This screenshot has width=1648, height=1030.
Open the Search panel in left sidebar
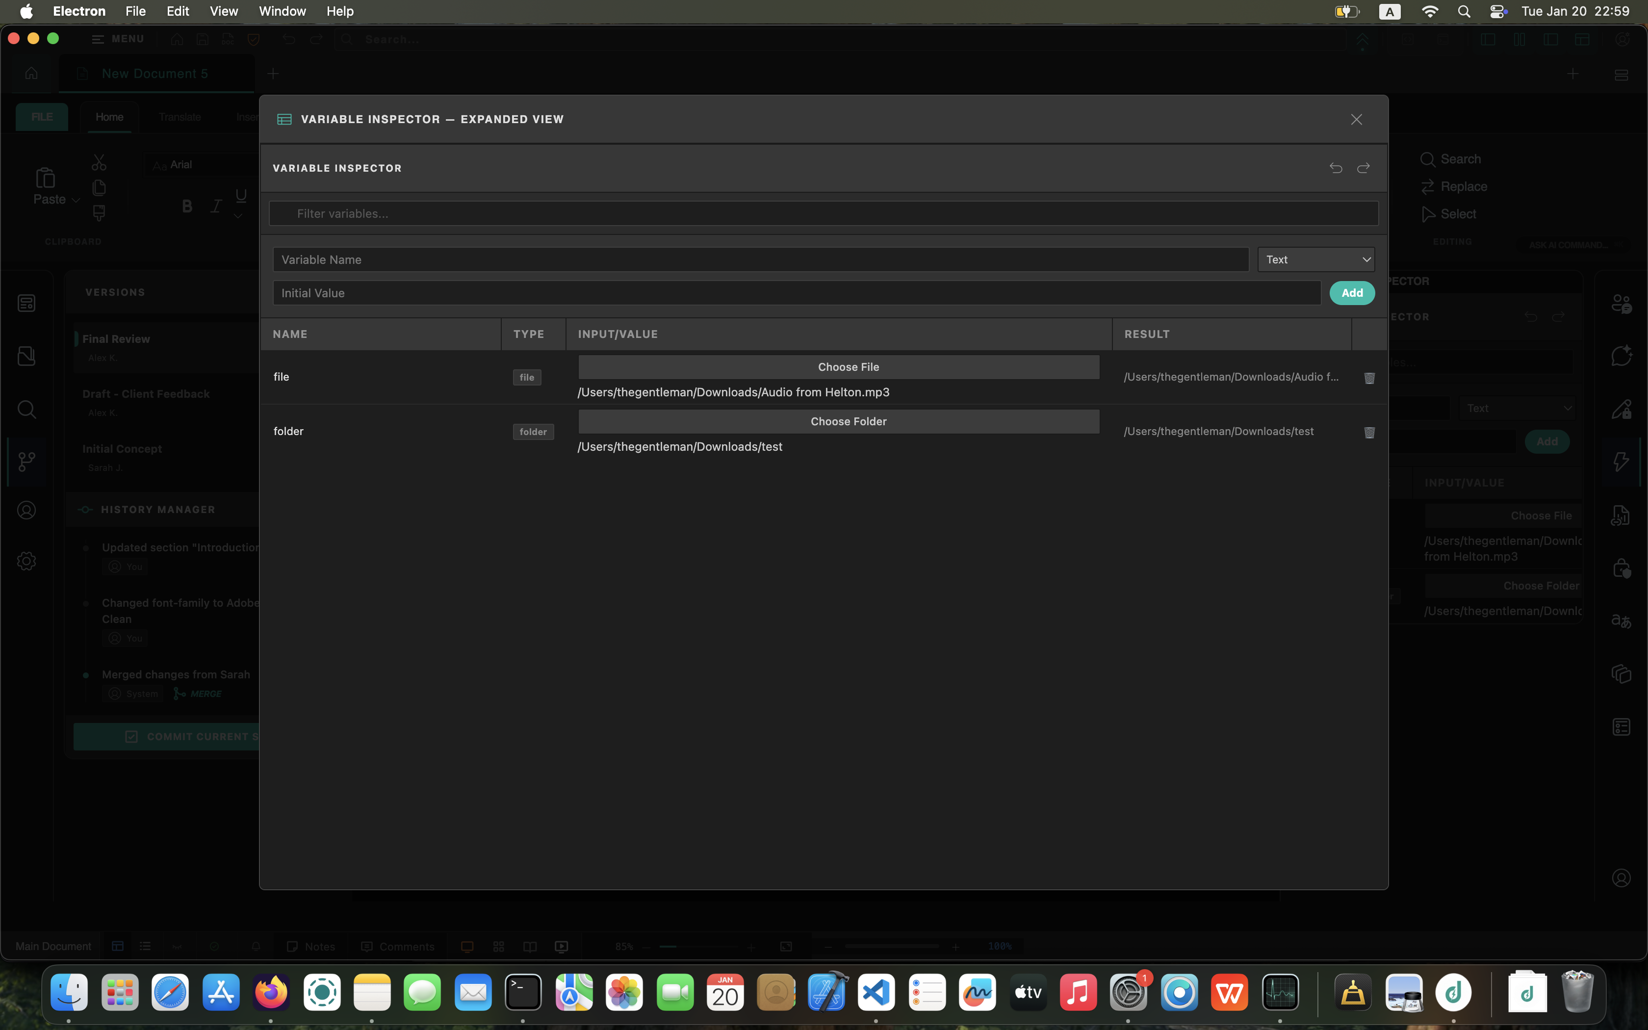pyautogui.click(x=26, y=410)
